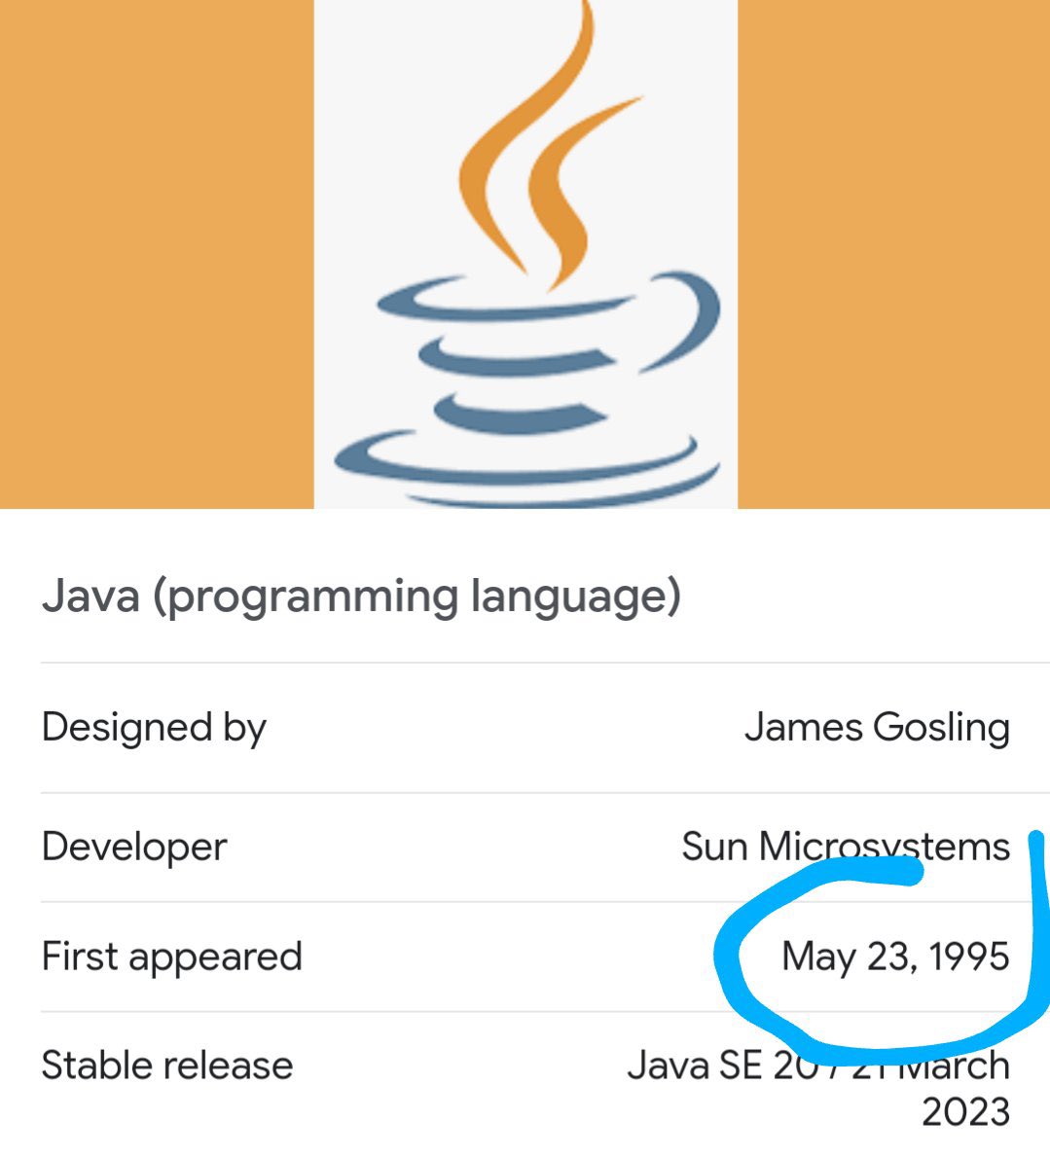
Task: Open the Java logo image
Action: click(x=525, y=254)
